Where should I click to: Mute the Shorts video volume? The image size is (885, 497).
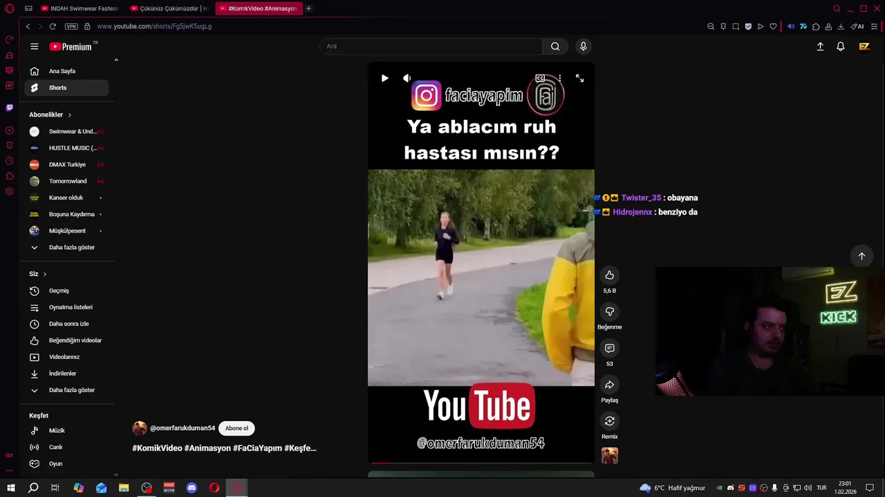pos(407,78)
